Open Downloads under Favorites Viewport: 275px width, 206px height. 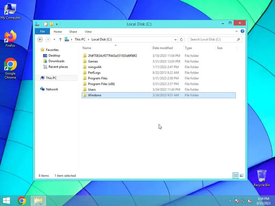[x=56, y=61]
